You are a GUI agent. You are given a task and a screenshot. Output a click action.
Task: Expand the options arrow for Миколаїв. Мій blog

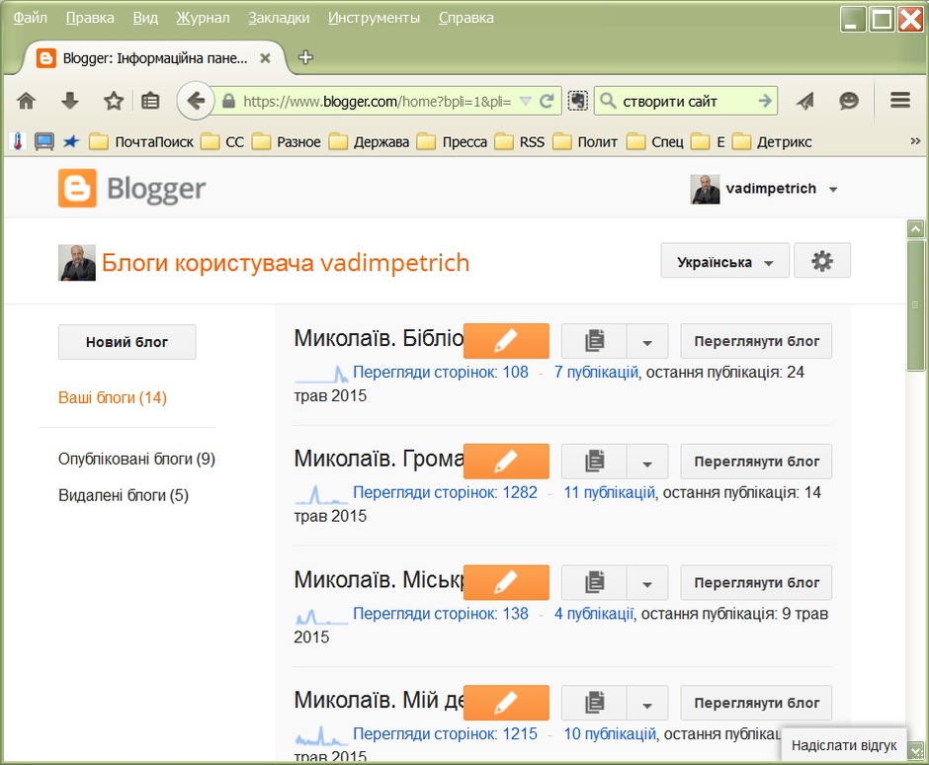pos(647,704)
